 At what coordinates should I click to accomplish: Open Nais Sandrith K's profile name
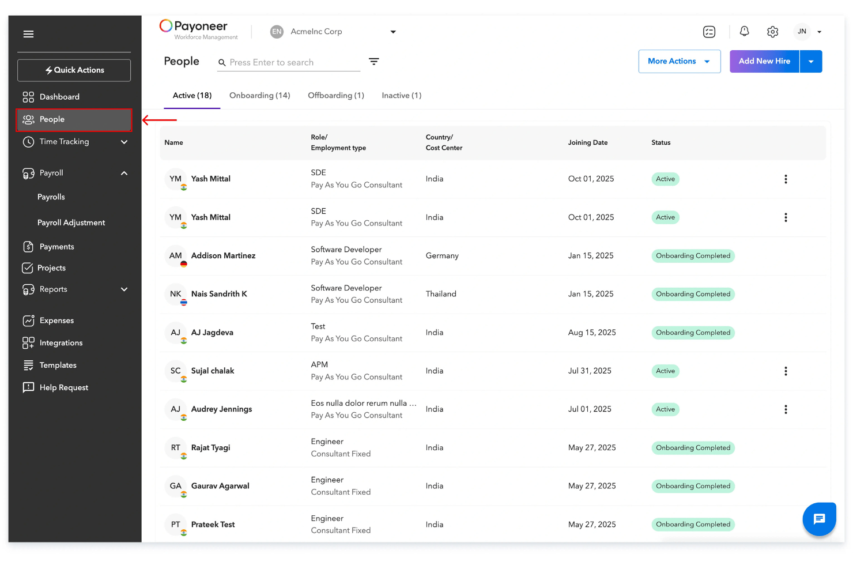coord(219,294)
